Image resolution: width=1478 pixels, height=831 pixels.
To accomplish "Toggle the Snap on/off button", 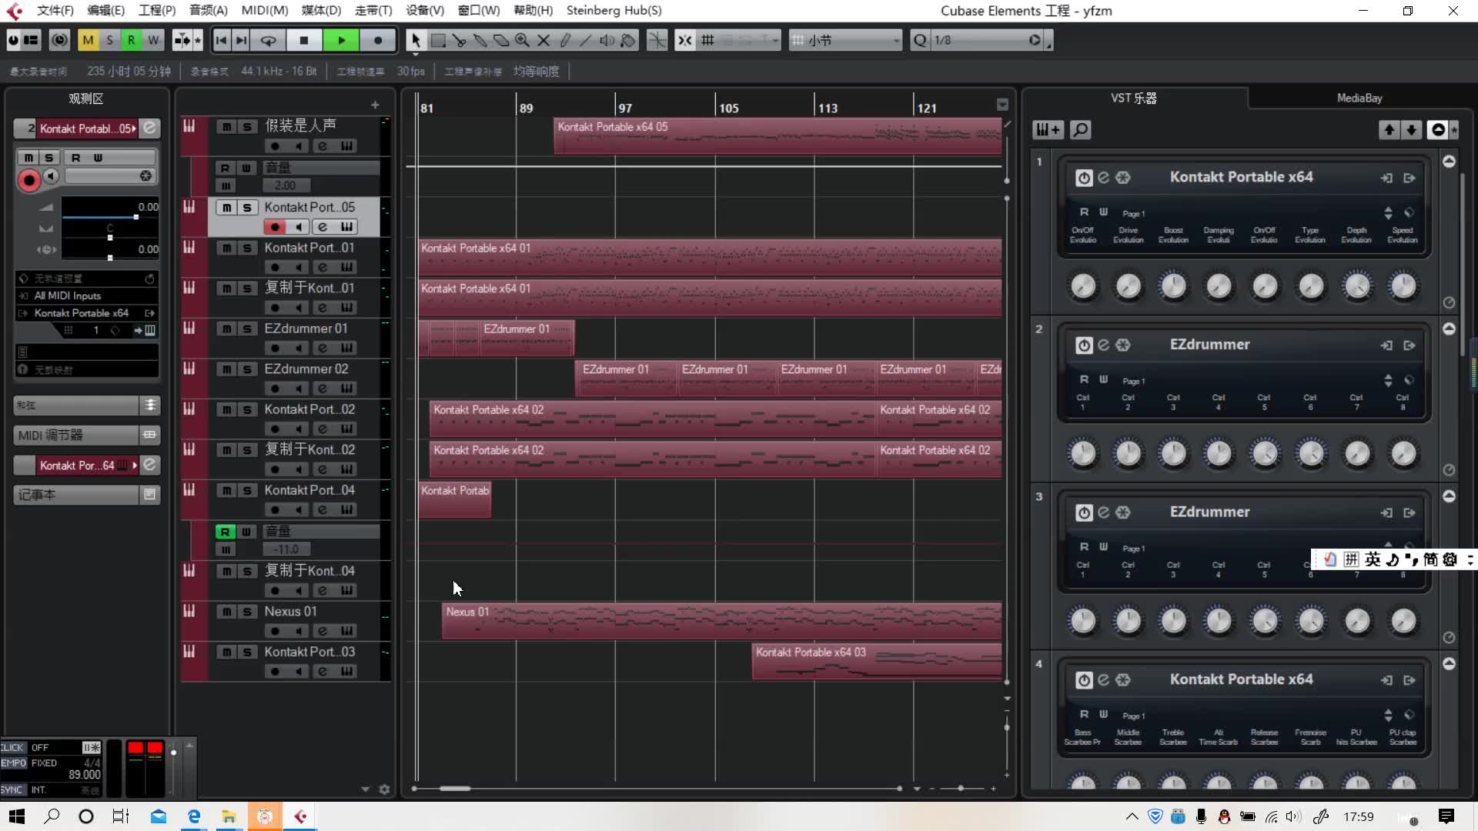I will 685,40.
